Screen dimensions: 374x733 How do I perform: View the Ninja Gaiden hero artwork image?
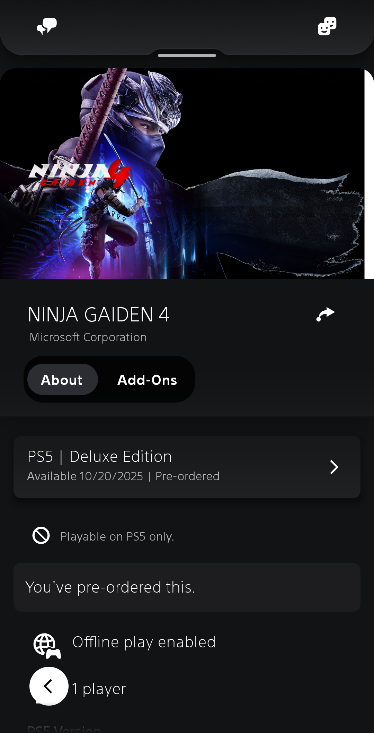[182, 174]
